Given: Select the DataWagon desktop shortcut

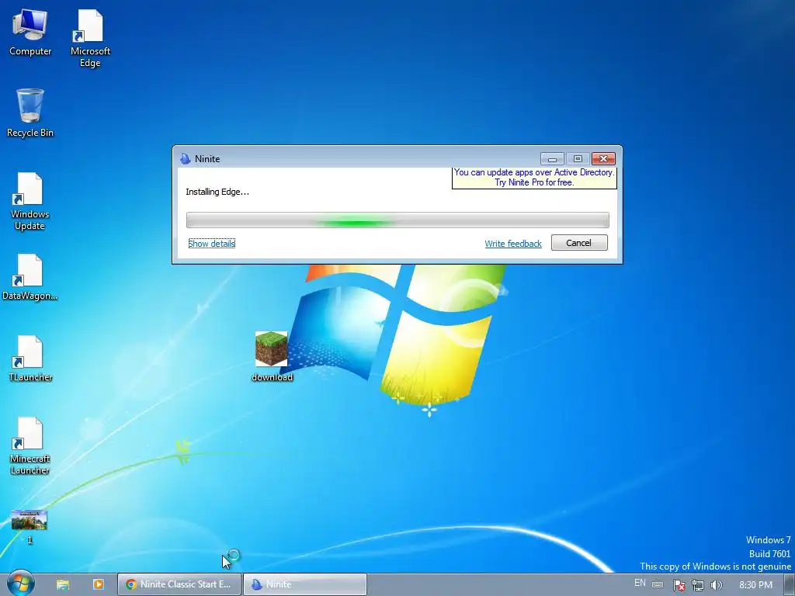Looking at the screenshot, I should coord(30,277).
